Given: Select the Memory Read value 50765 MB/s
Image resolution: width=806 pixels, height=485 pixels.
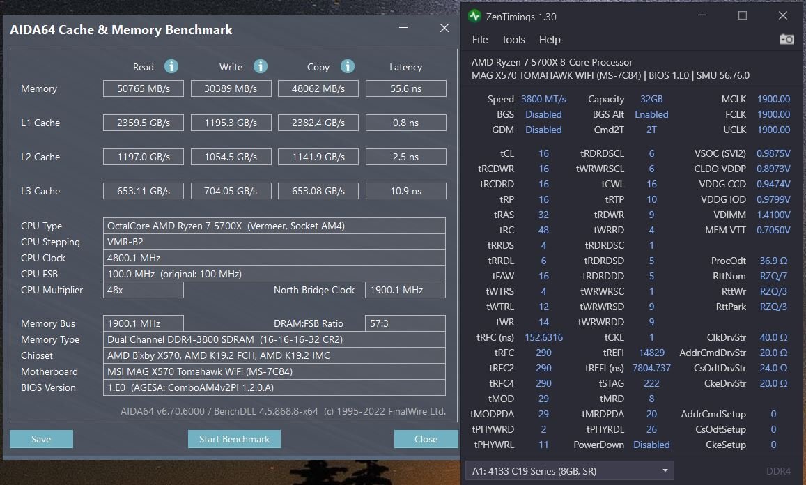Looking at the screenshot, I should point(144,88).
